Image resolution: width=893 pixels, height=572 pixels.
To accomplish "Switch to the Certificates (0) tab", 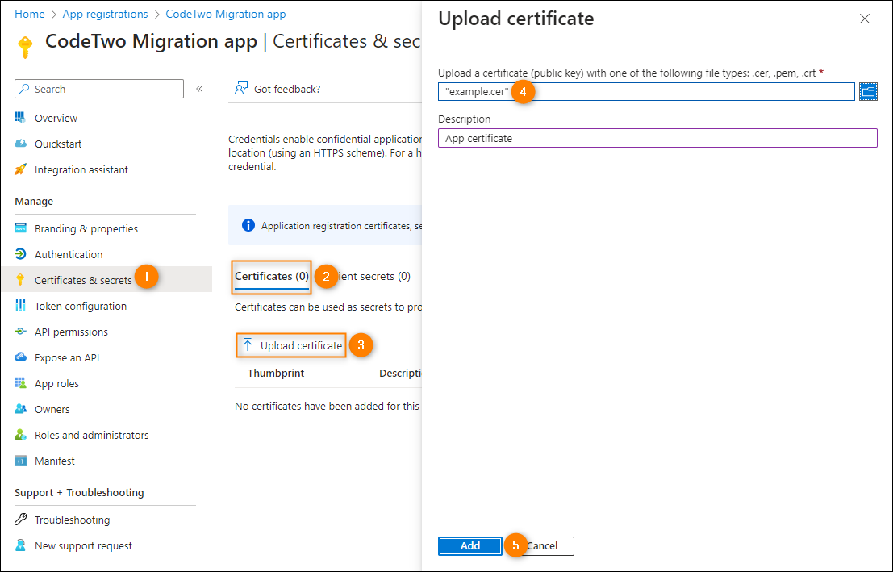I will pyautogui.click(x=272, y=276).
